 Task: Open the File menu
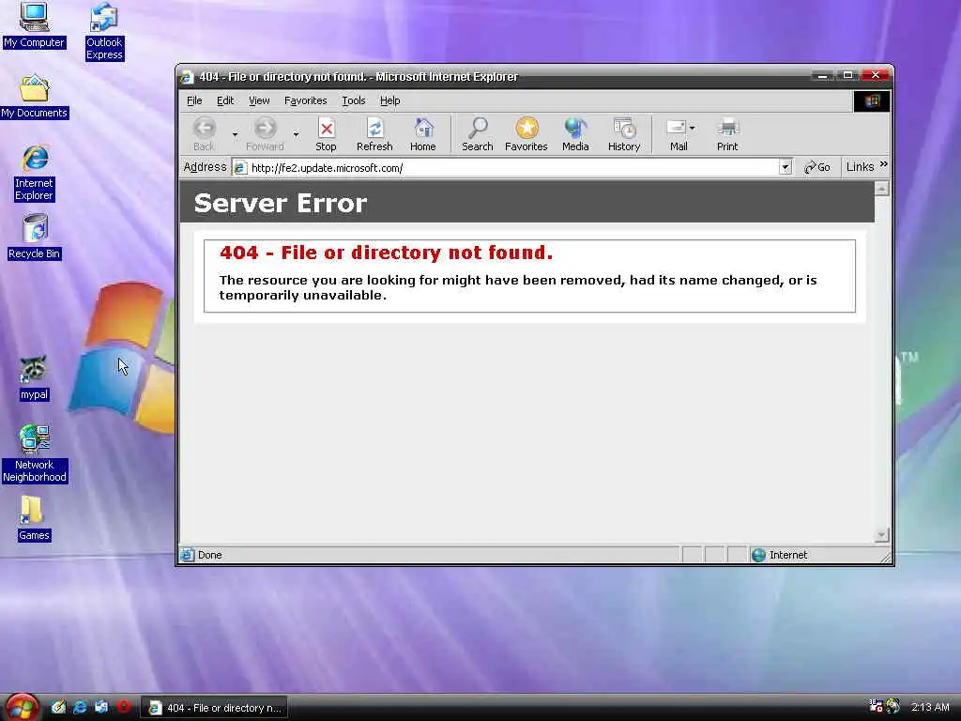194,100
